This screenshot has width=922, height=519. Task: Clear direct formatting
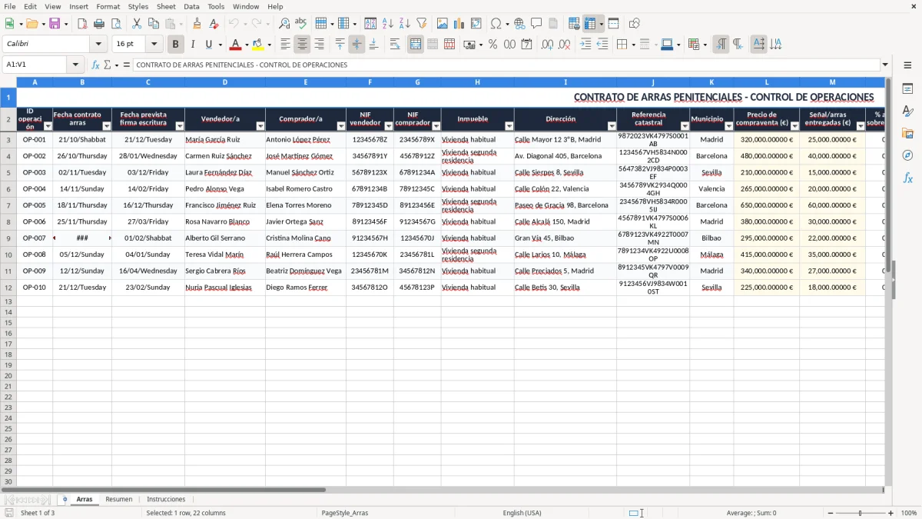[214, 24]
